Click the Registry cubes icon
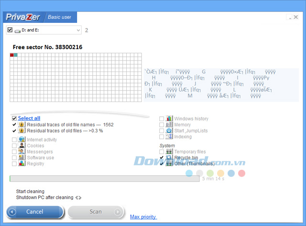Image resolution: width=306 pixels, height=226 pixels. click(x=22, y=164)
